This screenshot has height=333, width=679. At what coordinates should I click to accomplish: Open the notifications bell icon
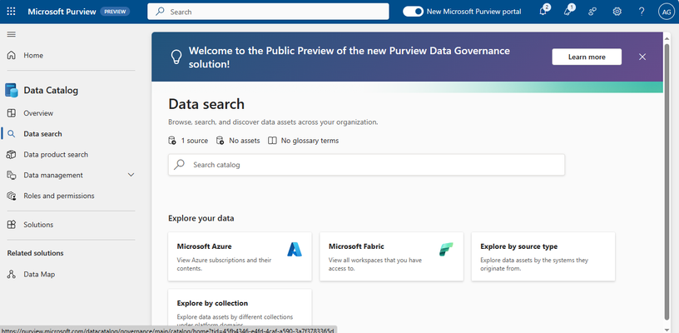click(x=543, y=12)
